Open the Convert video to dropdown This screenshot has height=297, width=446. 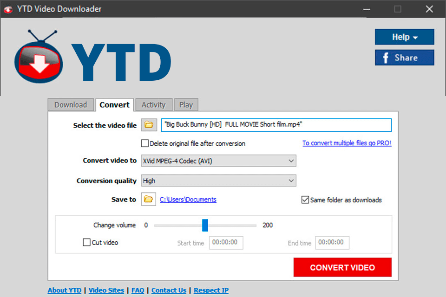218,161
